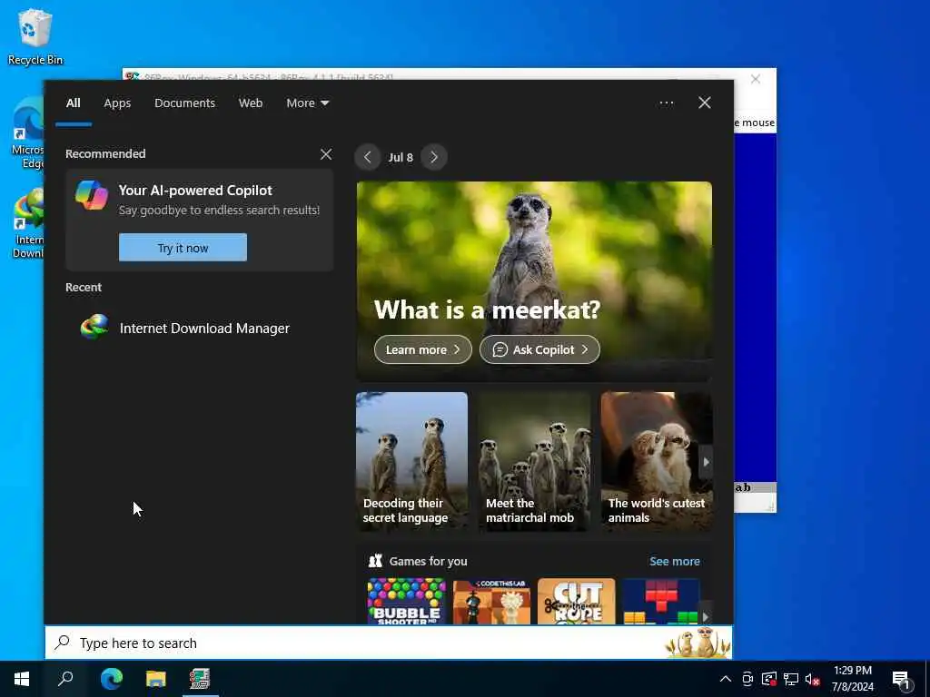Open The world's cutest animals card

click(656, 461)
